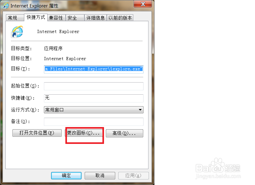The image size is (255, 185).
Task: Click the 快捷键 field showing 无
Action: pos(93,98)
